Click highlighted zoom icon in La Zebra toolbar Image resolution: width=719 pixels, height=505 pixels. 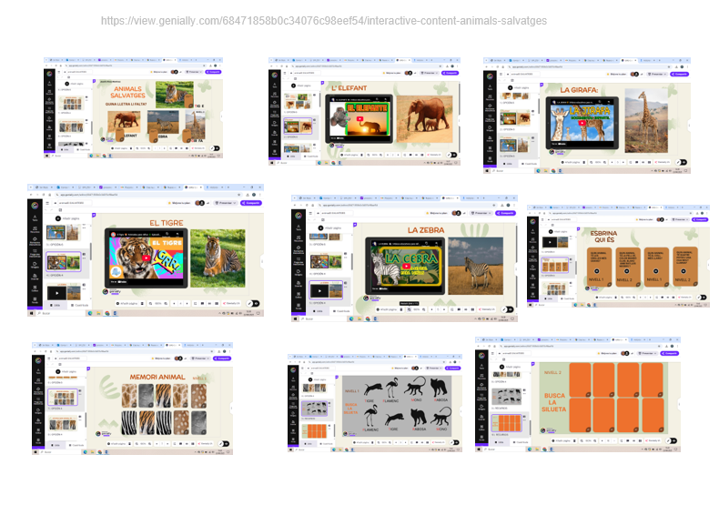[x=409, y=309]
